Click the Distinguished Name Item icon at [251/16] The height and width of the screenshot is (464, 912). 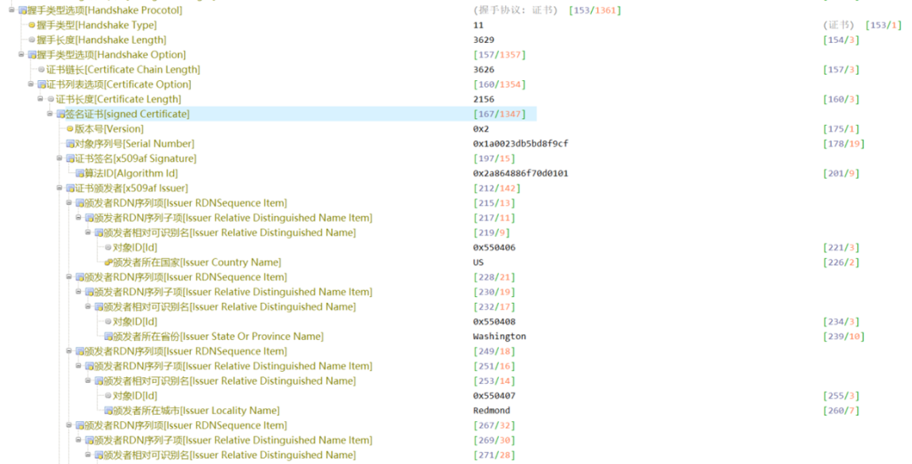point(89,366)
